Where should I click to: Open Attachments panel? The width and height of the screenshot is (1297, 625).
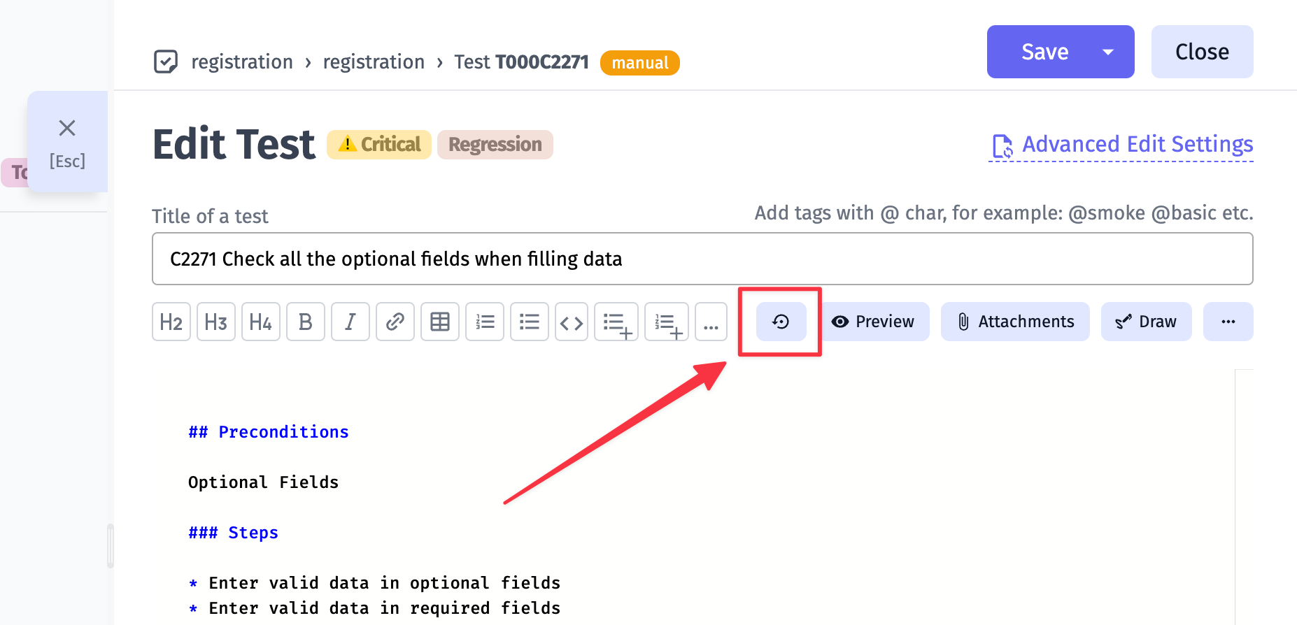(x=1015, y=322)
